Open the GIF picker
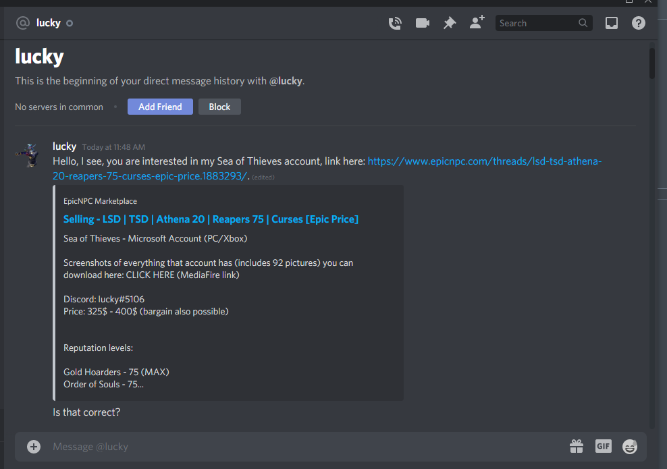This screenshot has height=469, width=667. point(603,446)
